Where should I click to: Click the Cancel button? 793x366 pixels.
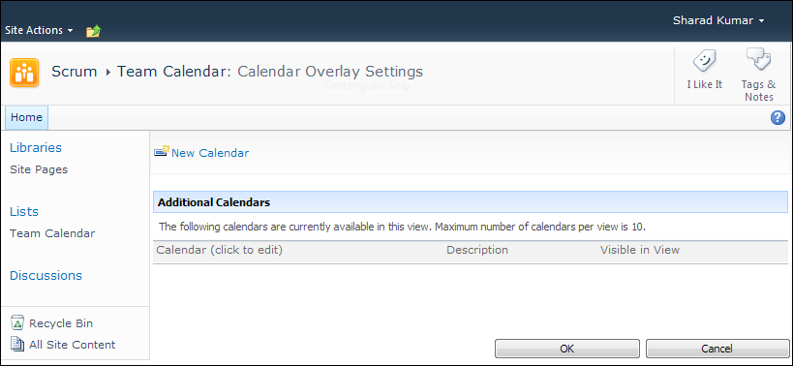point(717,349)
